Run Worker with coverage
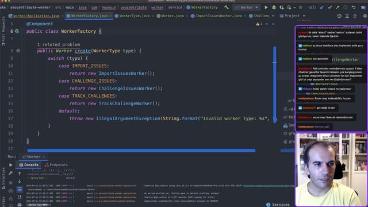This screenshot has width=368, height=207. coord(281,7)
